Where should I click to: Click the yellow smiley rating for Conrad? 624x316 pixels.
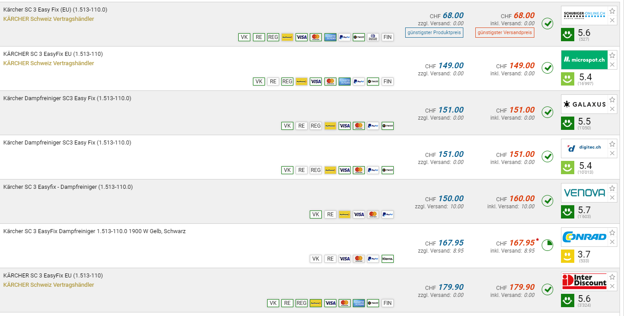click(568, 256)
